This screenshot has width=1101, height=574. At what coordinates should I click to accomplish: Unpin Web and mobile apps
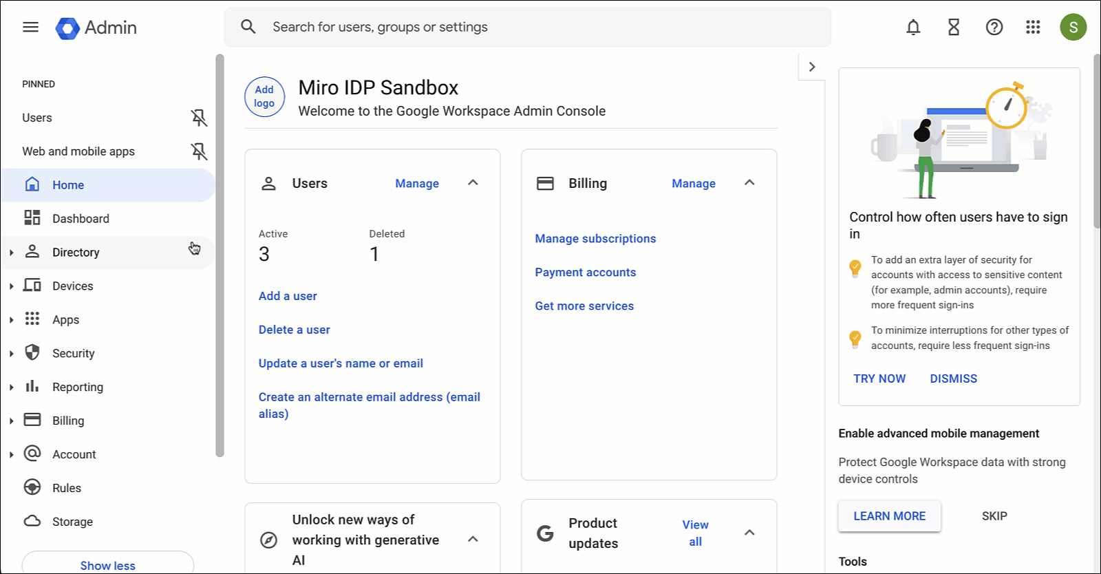tap(199, 151)
